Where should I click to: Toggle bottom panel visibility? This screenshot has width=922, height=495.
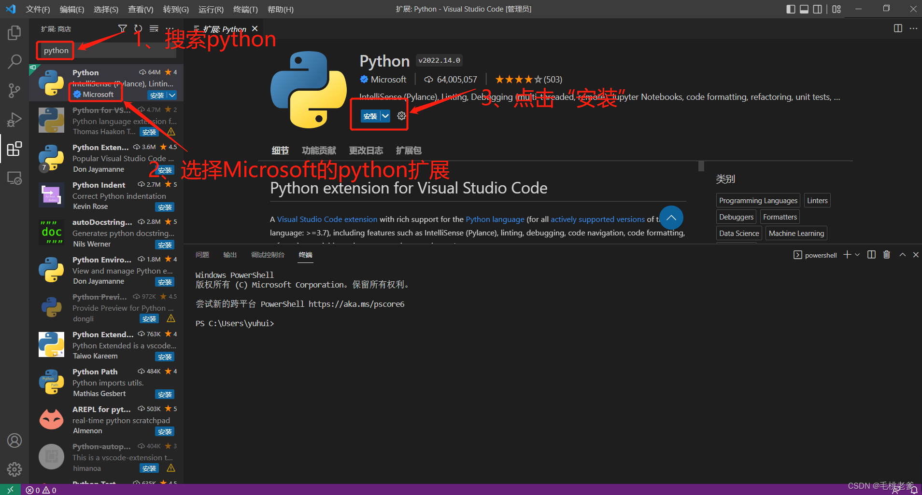[804, 9]
